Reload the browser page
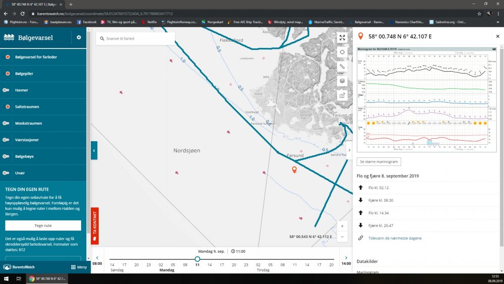504x284 pixels. coord(23,14)
